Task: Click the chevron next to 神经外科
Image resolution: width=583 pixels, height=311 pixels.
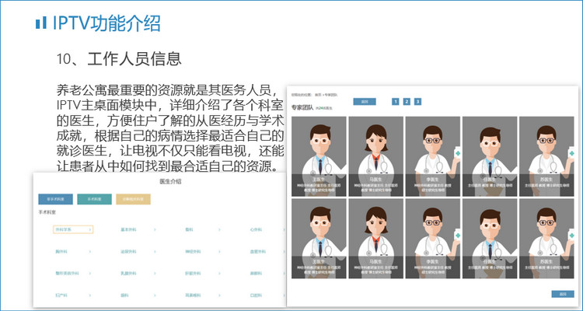Action: coord(219,252)
